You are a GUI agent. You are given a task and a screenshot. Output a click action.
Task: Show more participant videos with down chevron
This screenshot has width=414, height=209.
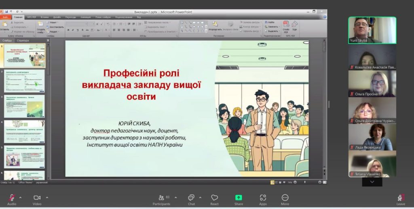[x=372, y=182]
